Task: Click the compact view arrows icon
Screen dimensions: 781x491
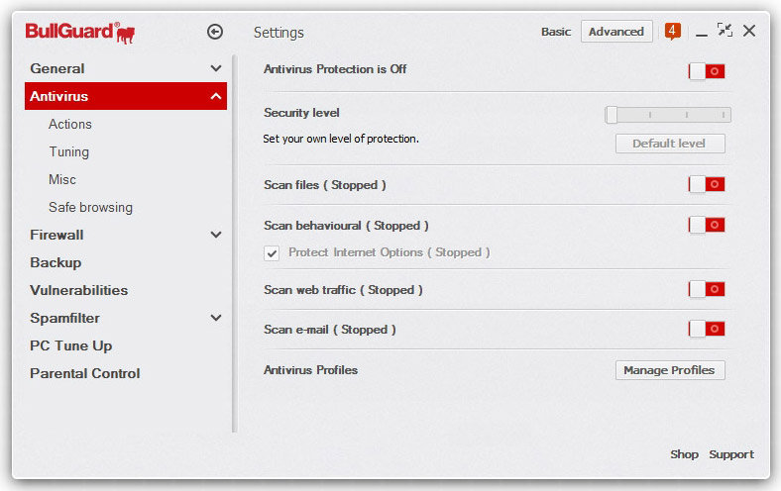Action: (725, 31)
